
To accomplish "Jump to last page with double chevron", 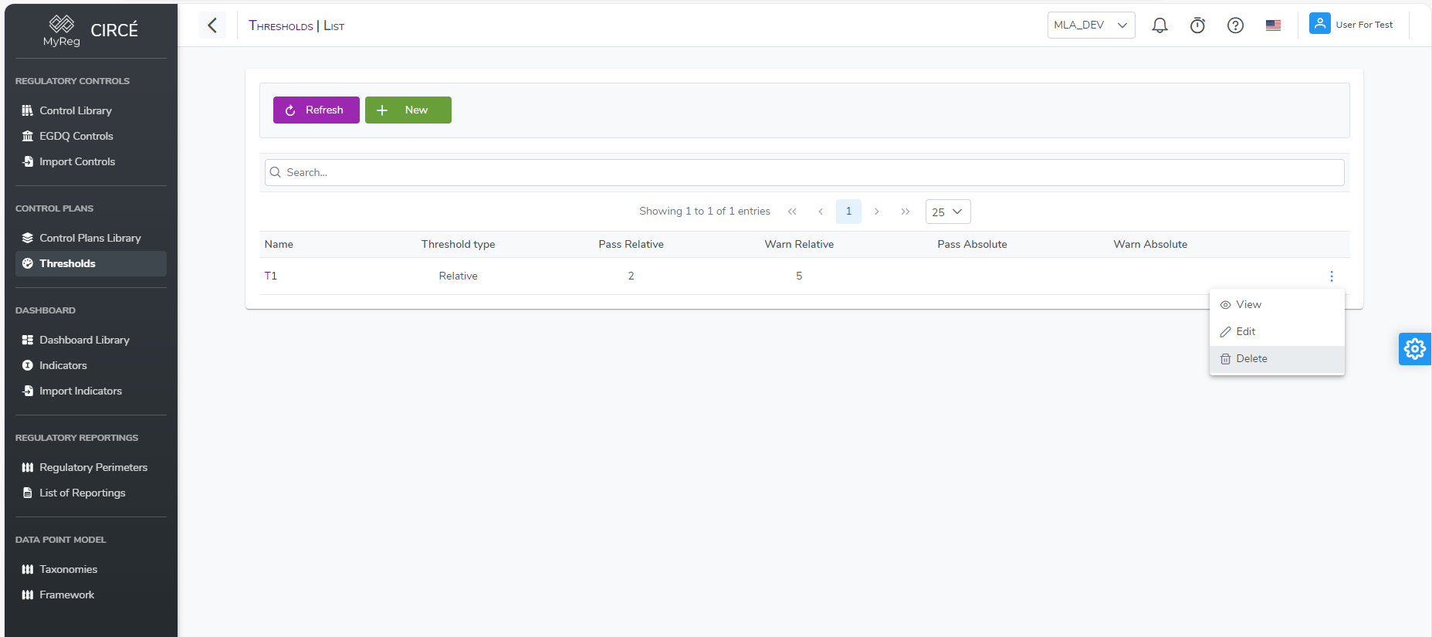I will [x=905, y=212].
